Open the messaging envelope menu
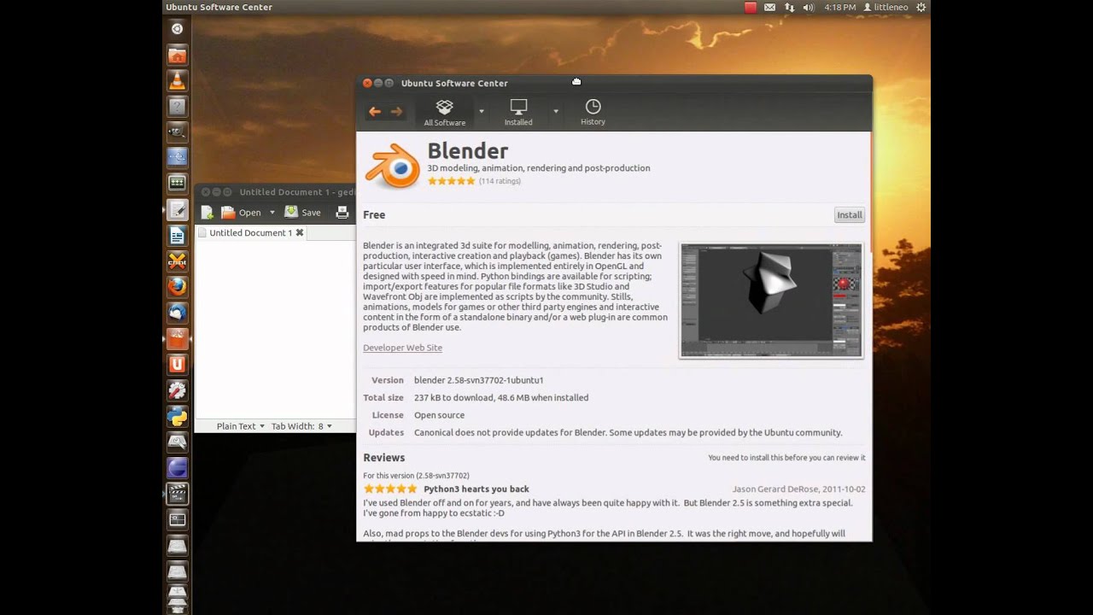 click(770, 7)
